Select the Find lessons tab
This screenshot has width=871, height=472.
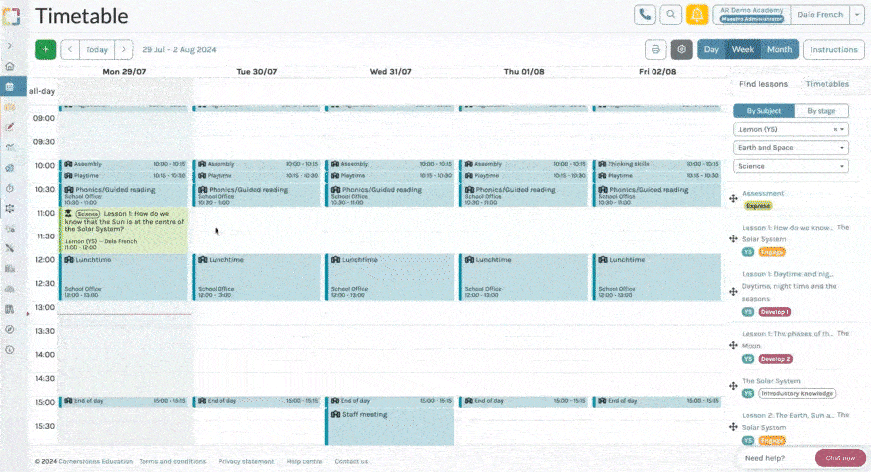click(763, 85)
